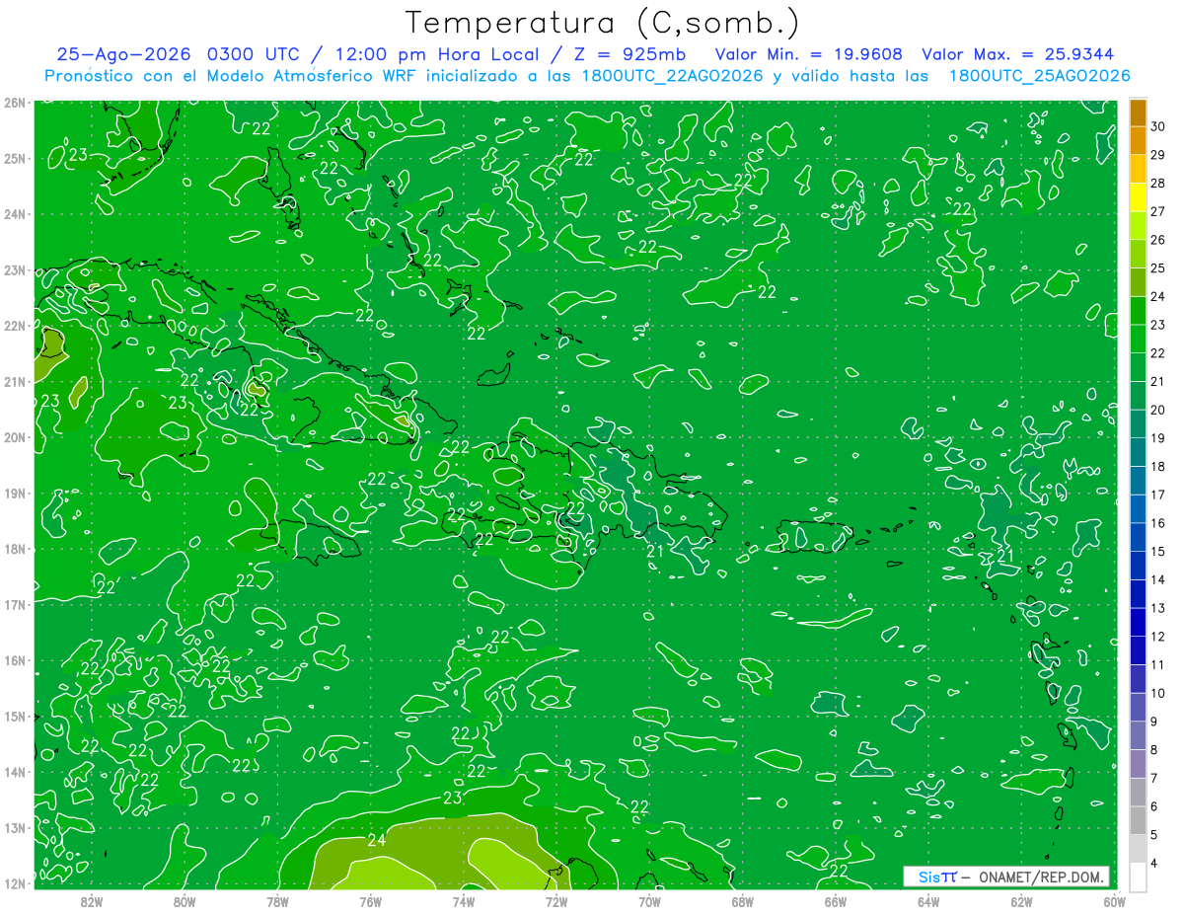1184x915 pixels.
Task: Click the '17' value on the color scale
Action: [1158, 495]
